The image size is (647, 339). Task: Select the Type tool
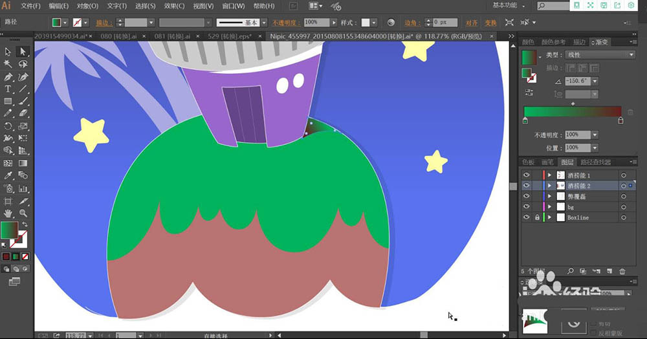(8, 89)
